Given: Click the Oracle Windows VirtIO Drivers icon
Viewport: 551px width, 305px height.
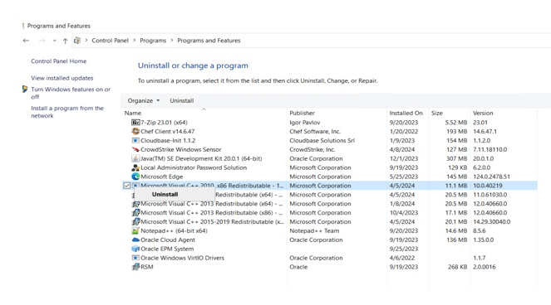Looking at the screenshot, I should 135,258.
